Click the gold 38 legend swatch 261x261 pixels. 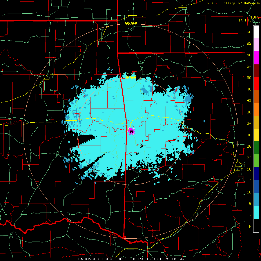click(x=256, y=123)
